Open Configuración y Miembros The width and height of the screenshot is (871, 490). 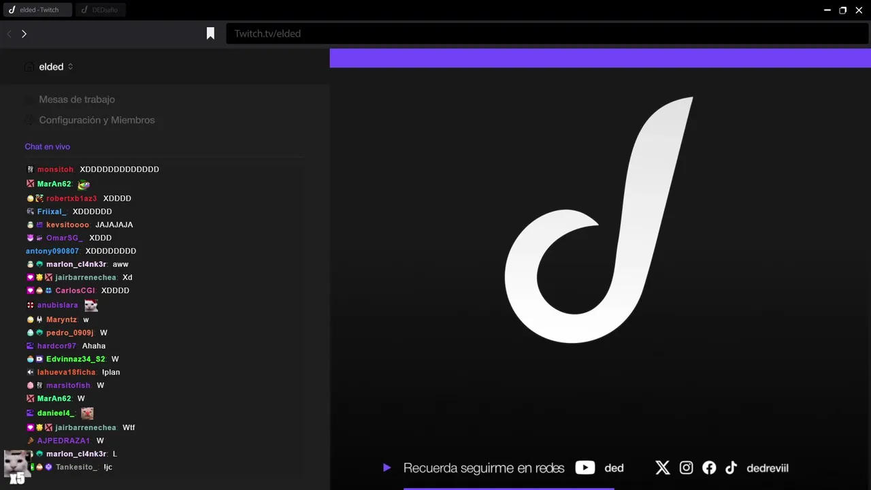(x=97, y=120)
